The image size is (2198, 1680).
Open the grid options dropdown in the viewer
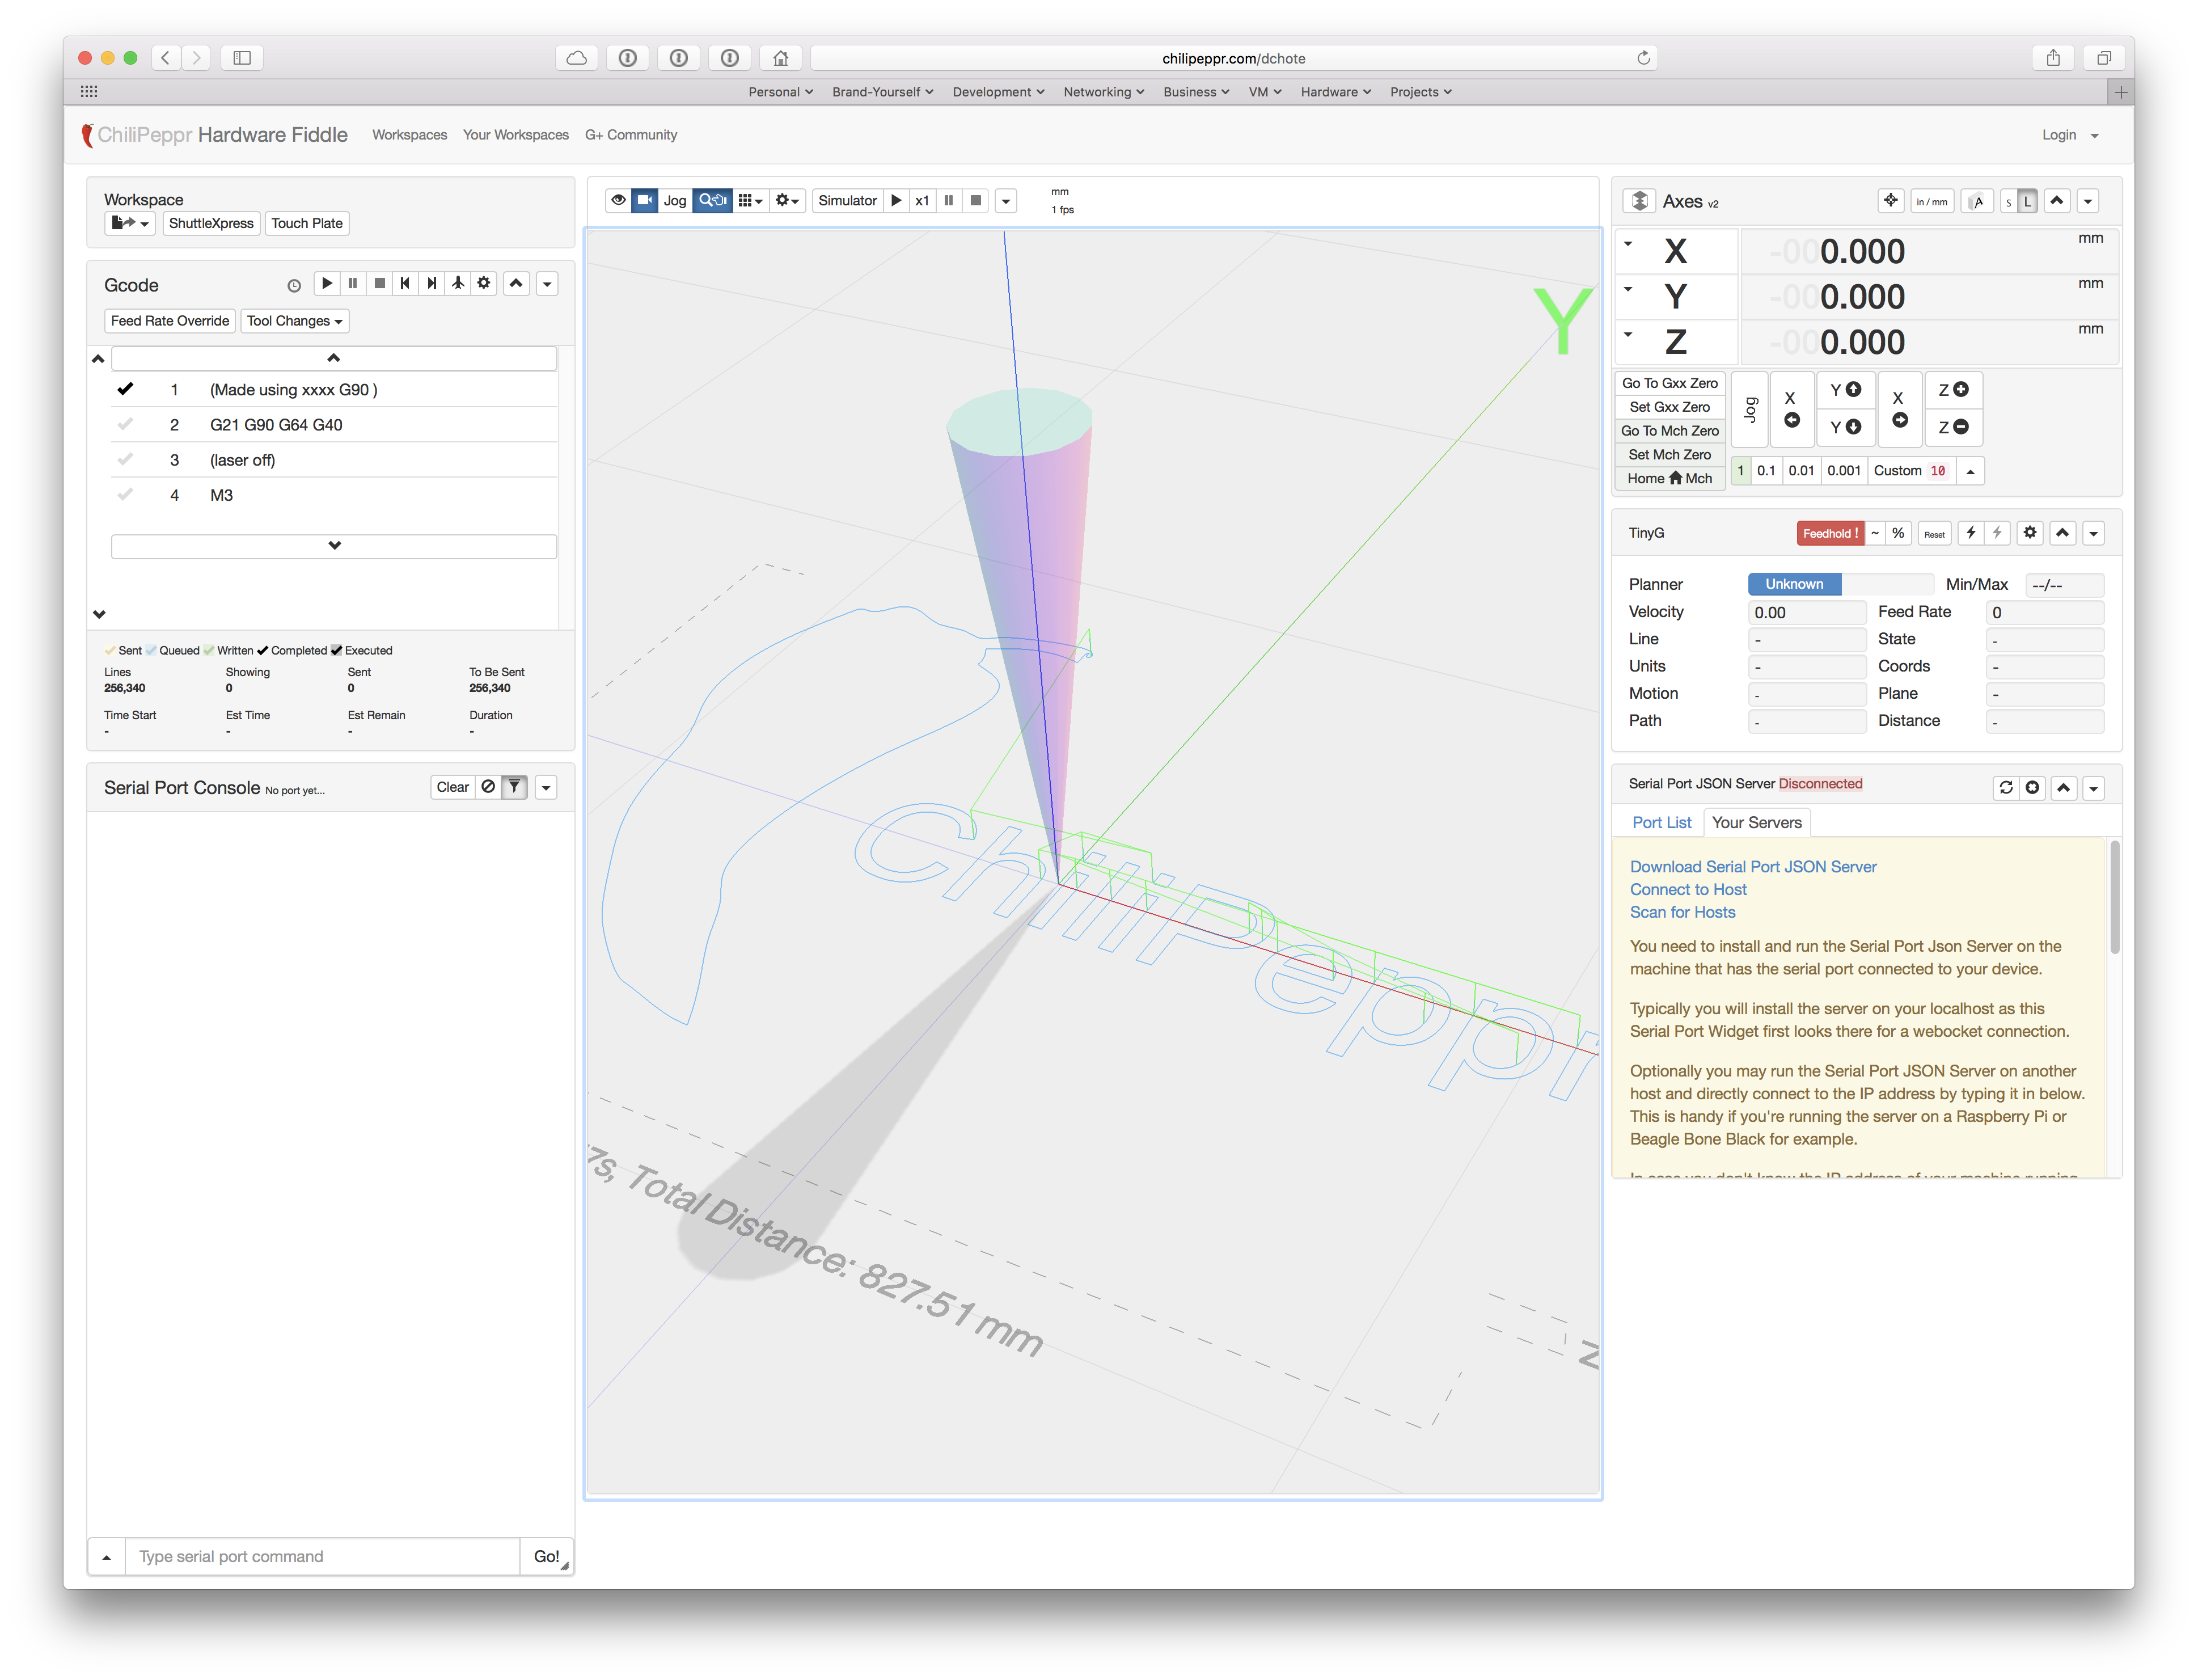[x=750, y=200]
